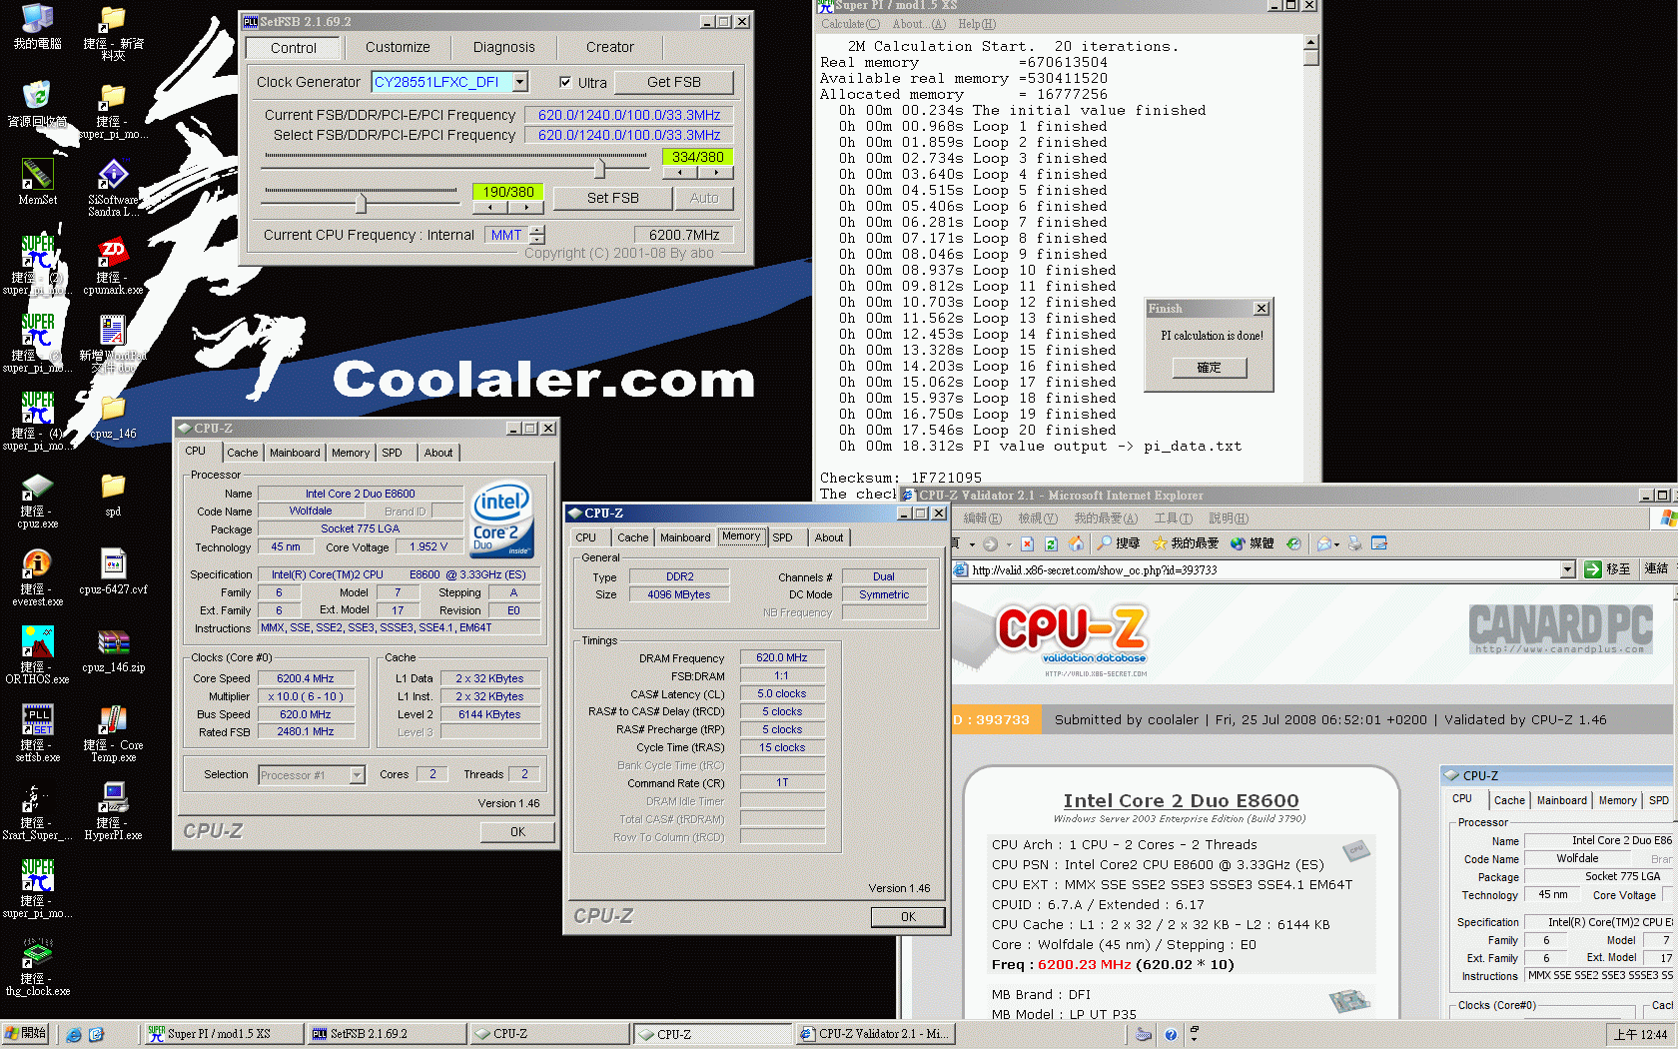The width and height of the screenshot is (1678, 1049).
Task: Open the cpuz_146.zip archive icon
Action: click(x=113, y=641)
